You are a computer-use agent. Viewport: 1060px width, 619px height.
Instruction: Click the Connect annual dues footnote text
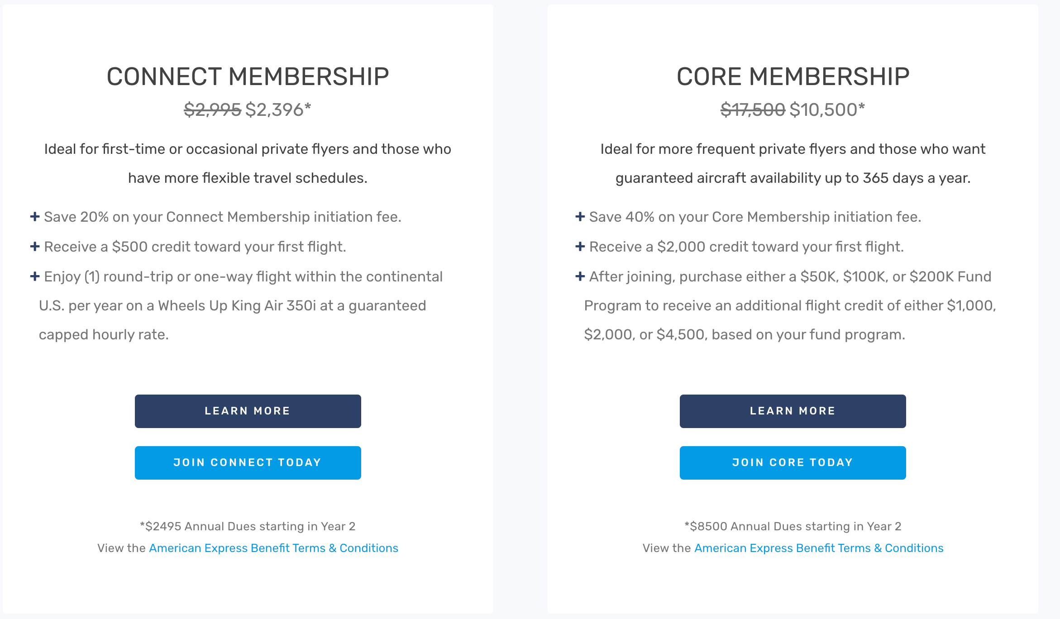pyautogui.click(x=248, y=526)
